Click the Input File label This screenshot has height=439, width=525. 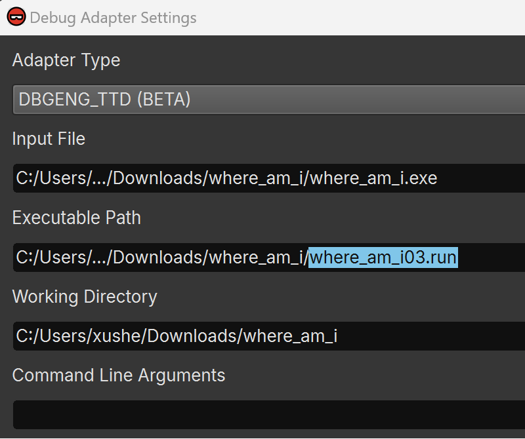click(x=49, y=139)
